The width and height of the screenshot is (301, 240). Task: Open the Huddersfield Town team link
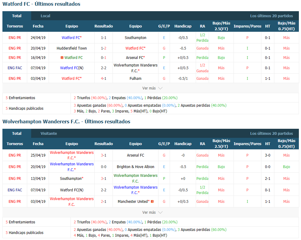coord(72,48)
